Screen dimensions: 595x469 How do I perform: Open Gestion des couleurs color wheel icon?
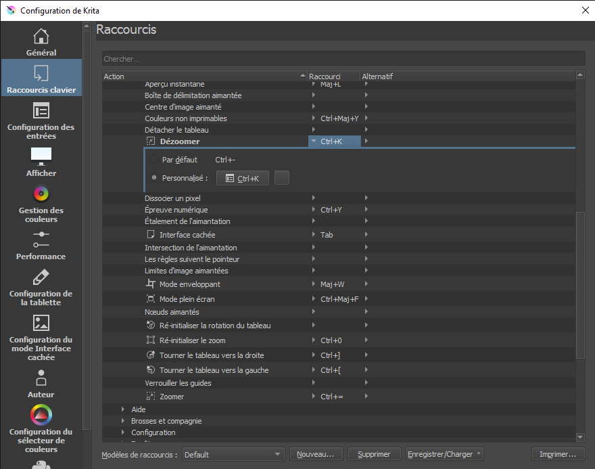tap(41, 194)
